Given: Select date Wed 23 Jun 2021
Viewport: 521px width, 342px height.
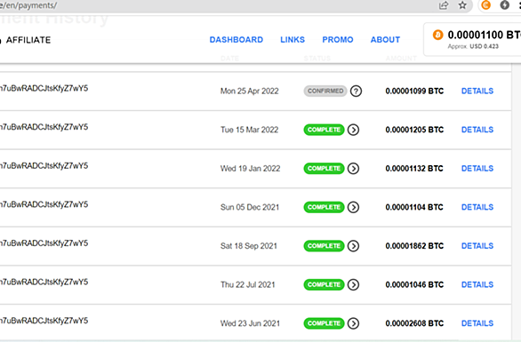Looking at the screenshot, I should 250,323.
